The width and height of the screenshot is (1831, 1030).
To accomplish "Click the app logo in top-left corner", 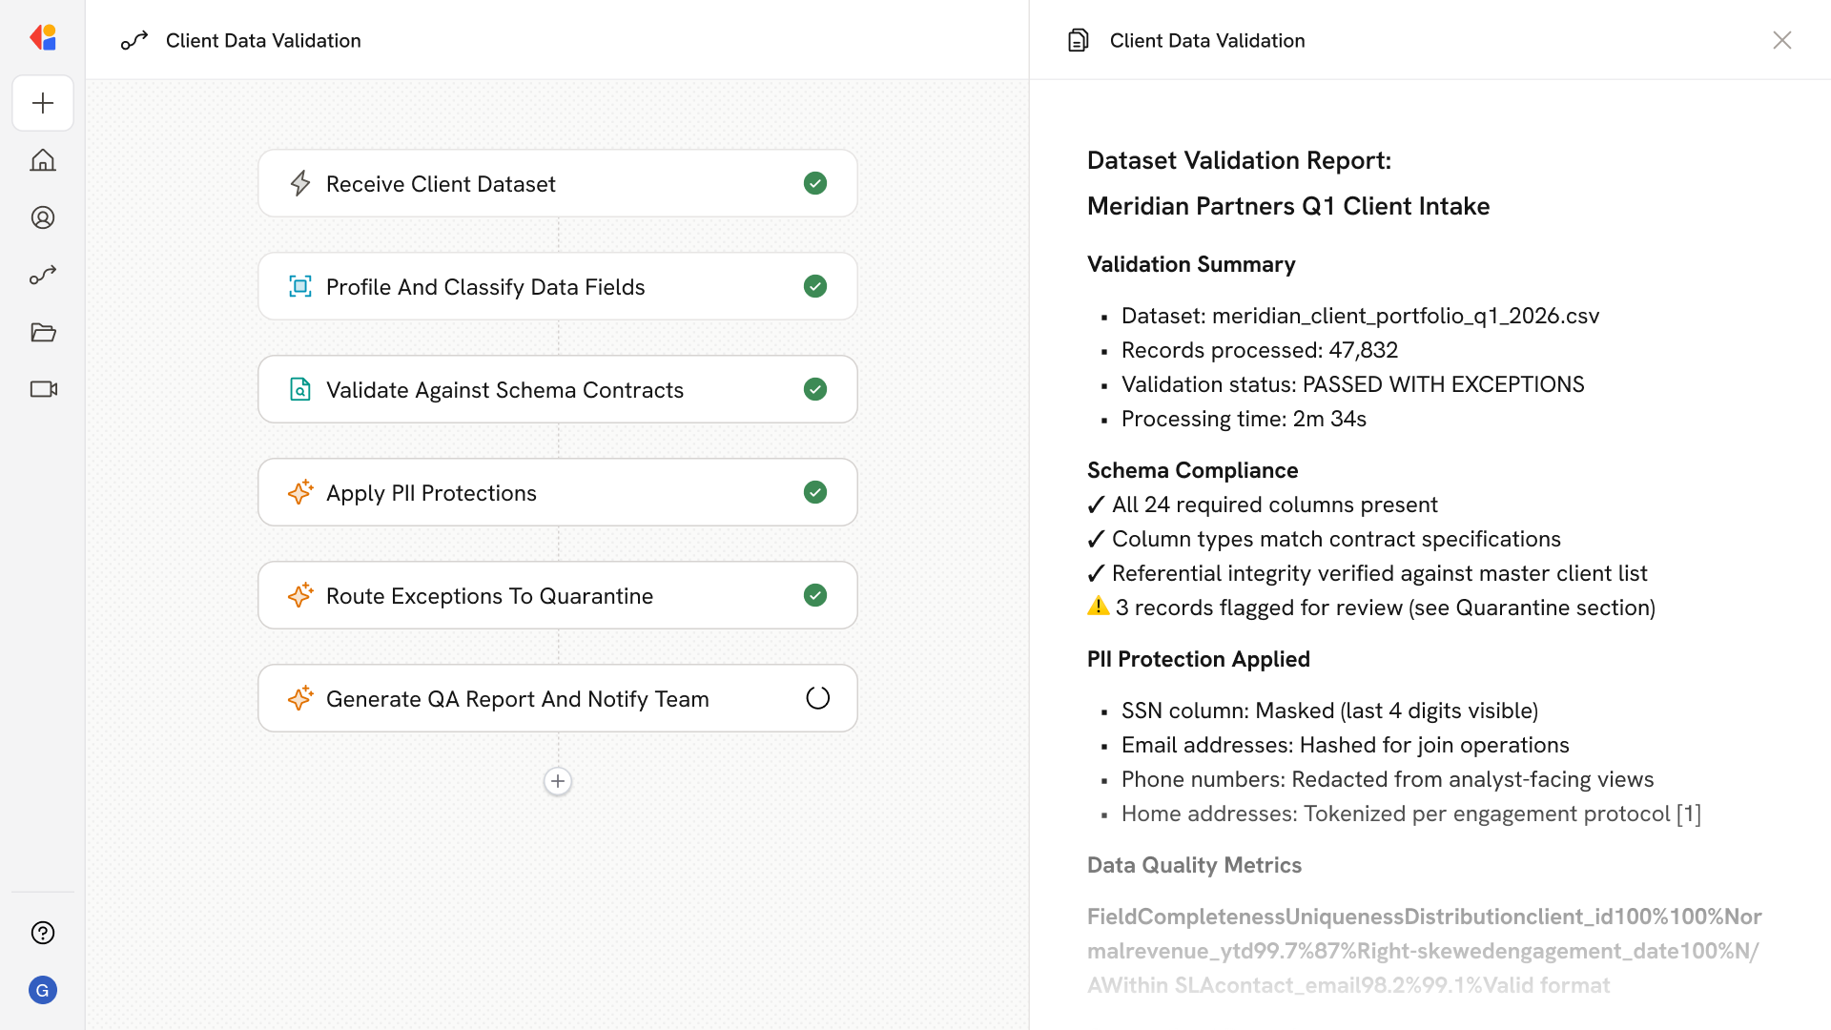I will pos(43,38).
